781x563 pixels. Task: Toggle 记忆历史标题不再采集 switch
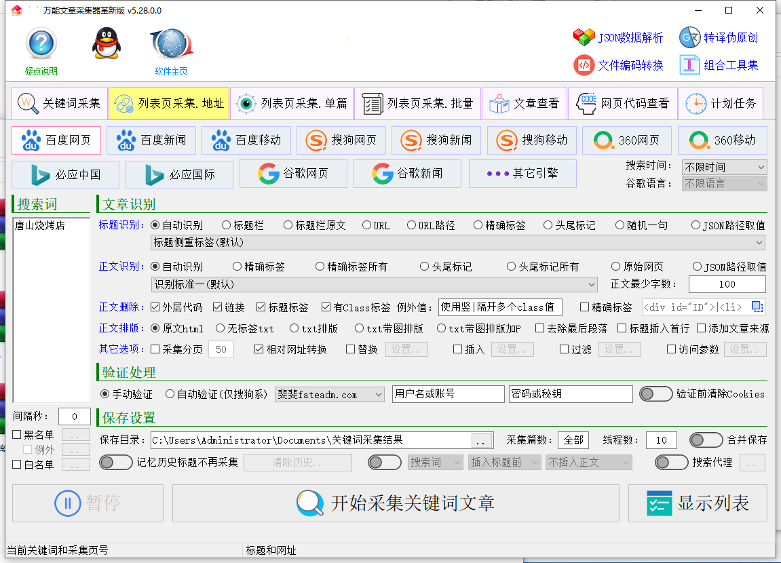point(115,463)
